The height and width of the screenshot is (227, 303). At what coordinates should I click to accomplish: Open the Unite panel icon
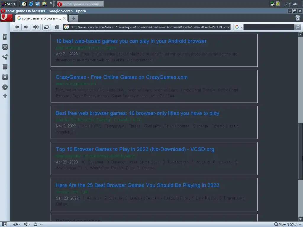click(x=5, y=57)
